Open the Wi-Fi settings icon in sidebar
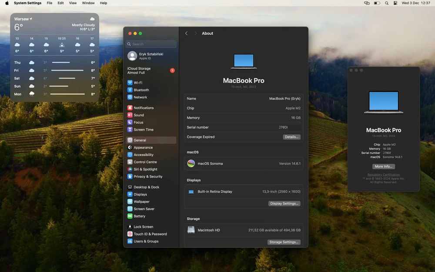 click(130, 83)
